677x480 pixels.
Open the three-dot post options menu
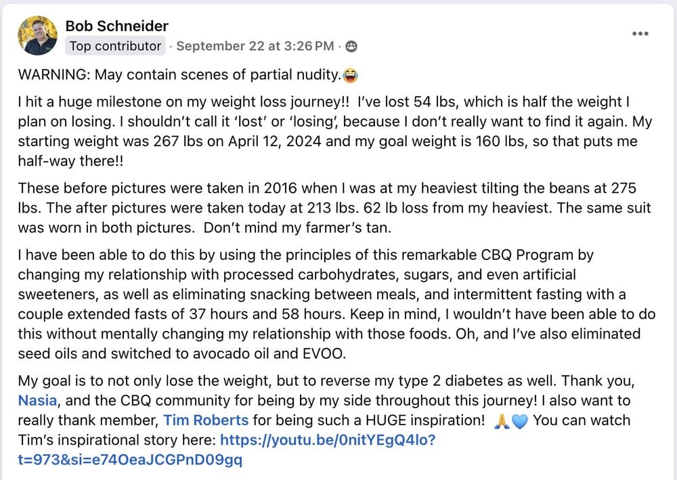coord(640,33)
